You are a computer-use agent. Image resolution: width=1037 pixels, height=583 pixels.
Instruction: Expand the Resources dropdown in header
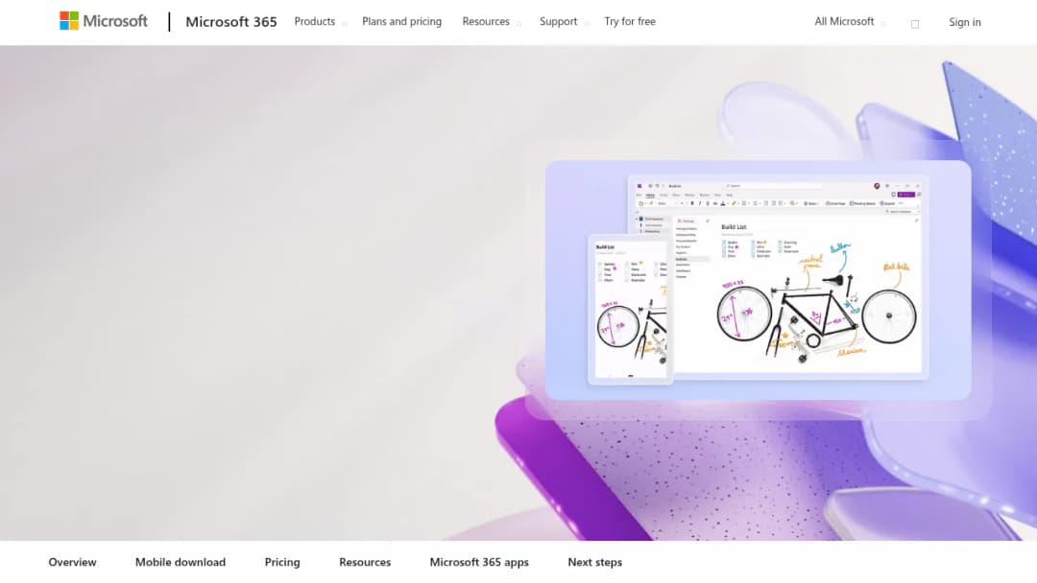(492, 22)
